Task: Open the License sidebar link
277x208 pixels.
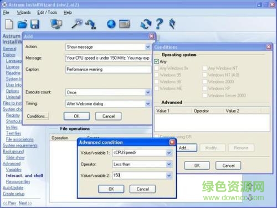Action: [x=13, y=67]
